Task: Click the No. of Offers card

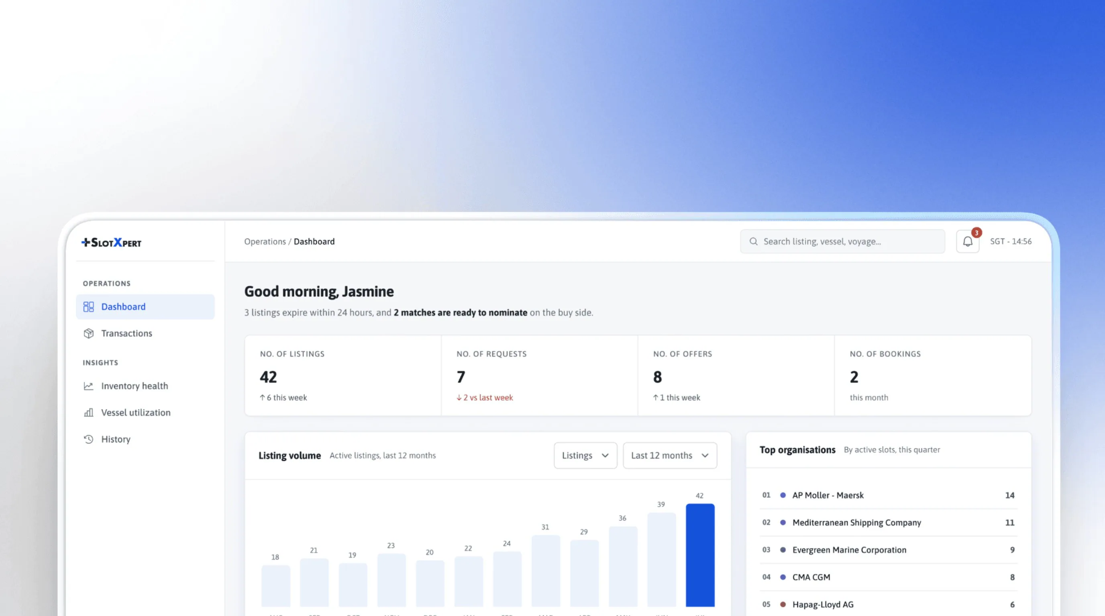Action: tap(736, 376)
